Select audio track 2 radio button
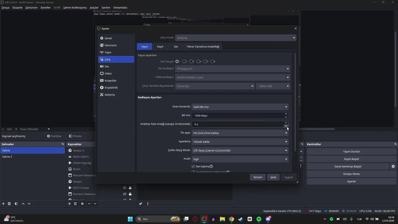398x224 pixels. (x=184, y=62)
